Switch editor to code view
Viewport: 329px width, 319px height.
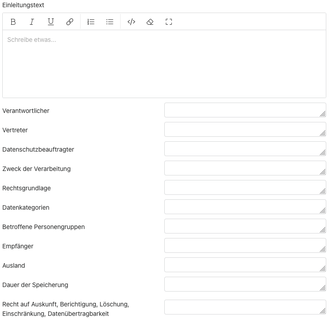coord(131,22)
